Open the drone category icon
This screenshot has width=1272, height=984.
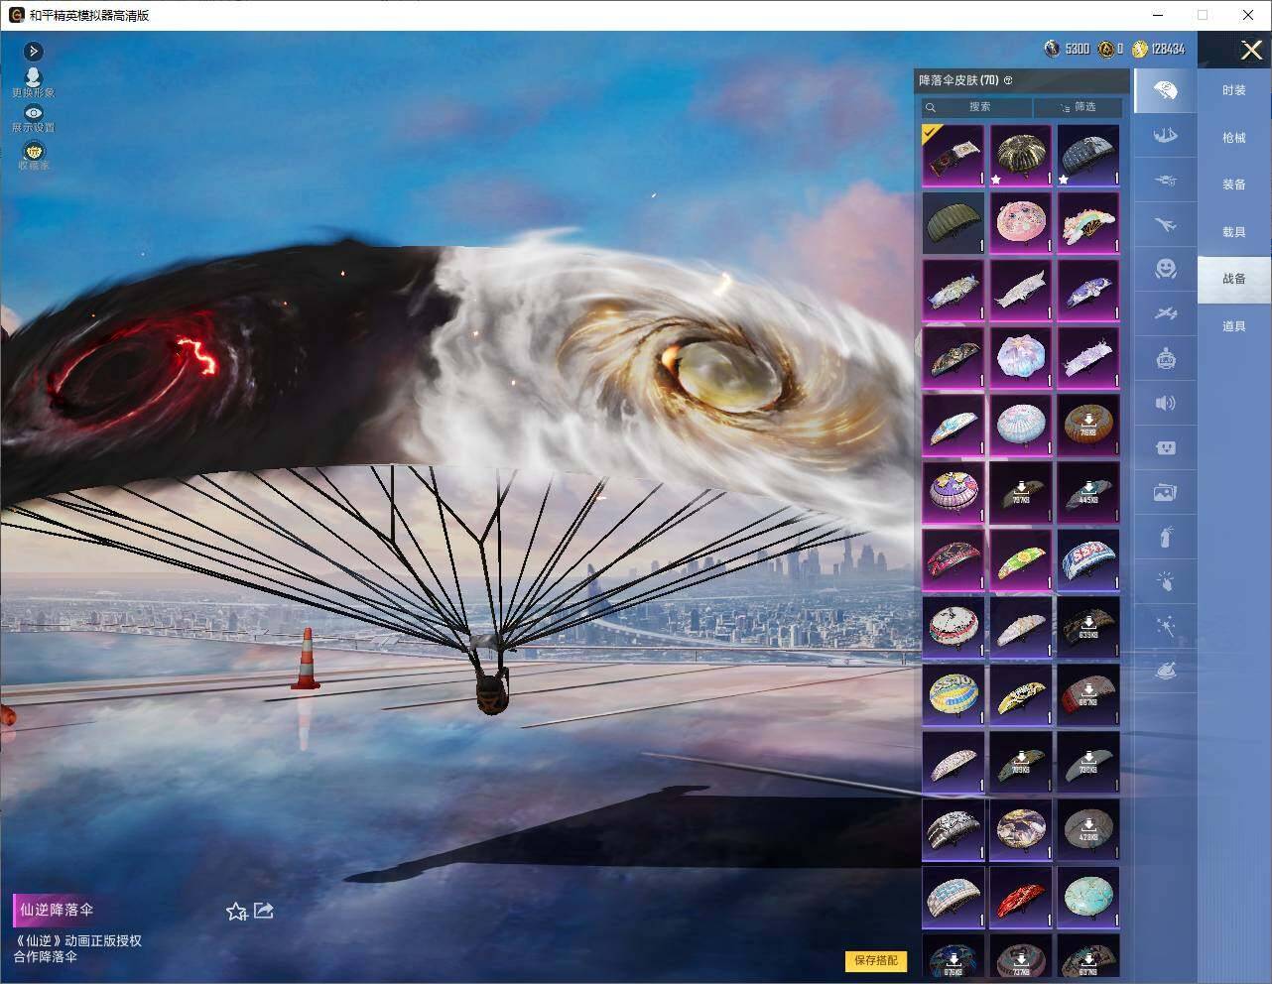(x=1166, y=181)
